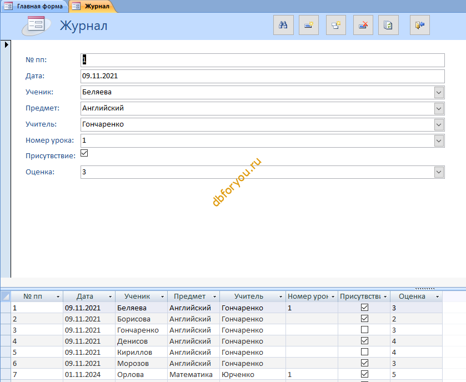Viewport: 466px width, 382px height.
Task: Open Предмет column header filter arrow
Action: click(214, 296)
